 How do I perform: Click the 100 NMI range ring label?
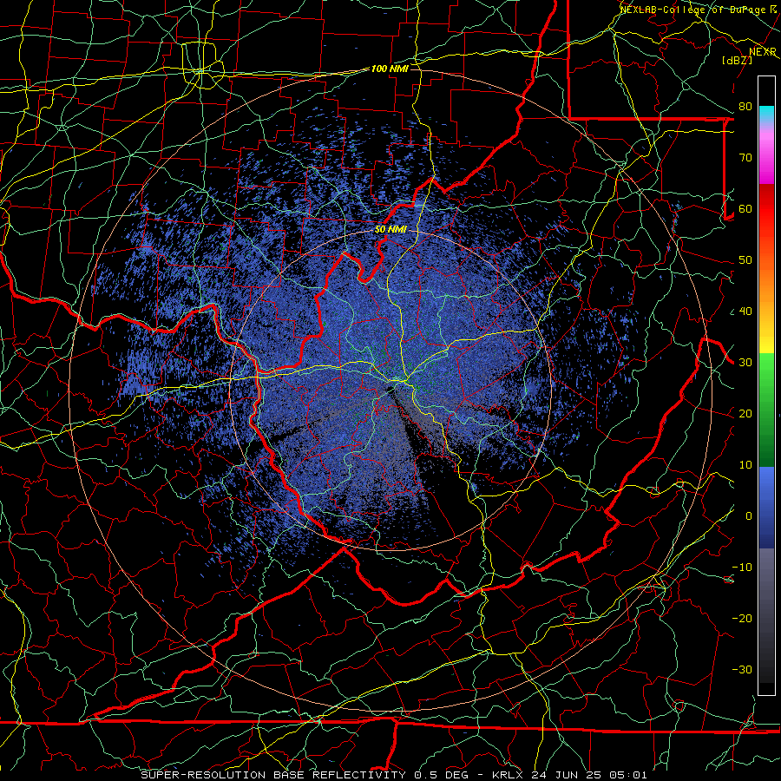pos(389,69)
